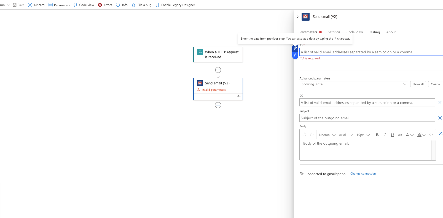This screenshot has width=443, height=218.
Task: Collapse the Send email panel chevron
Action: click(297, 17)
